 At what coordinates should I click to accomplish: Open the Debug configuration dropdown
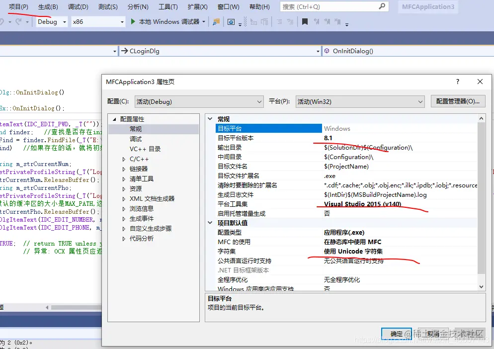[x=52, y=22]
